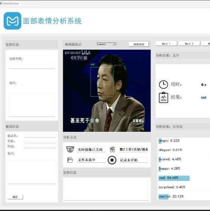
Task: Click the 面部表情分析系统 title
Action: click(52, 21)
